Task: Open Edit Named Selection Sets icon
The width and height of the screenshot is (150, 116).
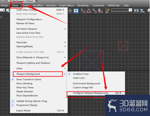Action: coord(107,10)
